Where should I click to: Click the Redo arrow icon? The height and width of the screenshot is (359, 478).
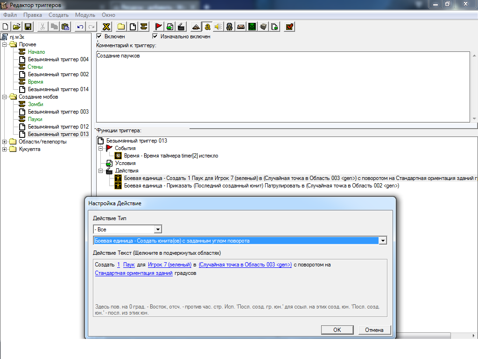click(x=91, y=27)
